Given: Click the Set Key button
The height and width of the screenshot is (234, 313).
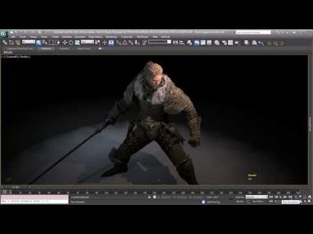Looking at the screenshot, I should coord(240,201).
